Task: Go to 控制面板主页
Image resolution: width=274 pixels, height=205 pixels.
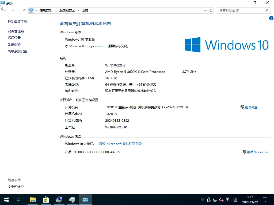Action: pyautogui.click(x=17, y=21)
